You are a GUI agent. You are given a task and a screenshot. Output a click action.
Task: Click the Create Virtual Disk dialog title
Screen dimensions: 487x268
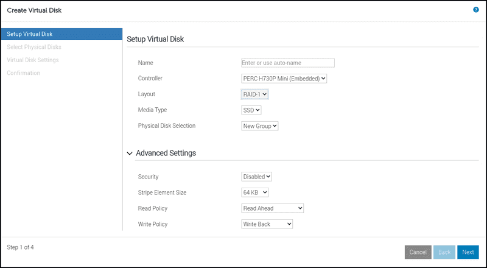[34, 11]
